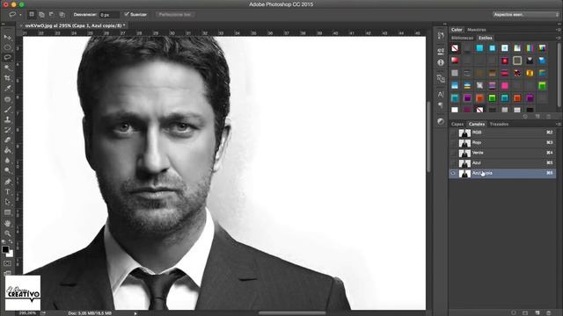The image size is (563, 316).
Task: Select the Hand tool
Action: [7, 223]
